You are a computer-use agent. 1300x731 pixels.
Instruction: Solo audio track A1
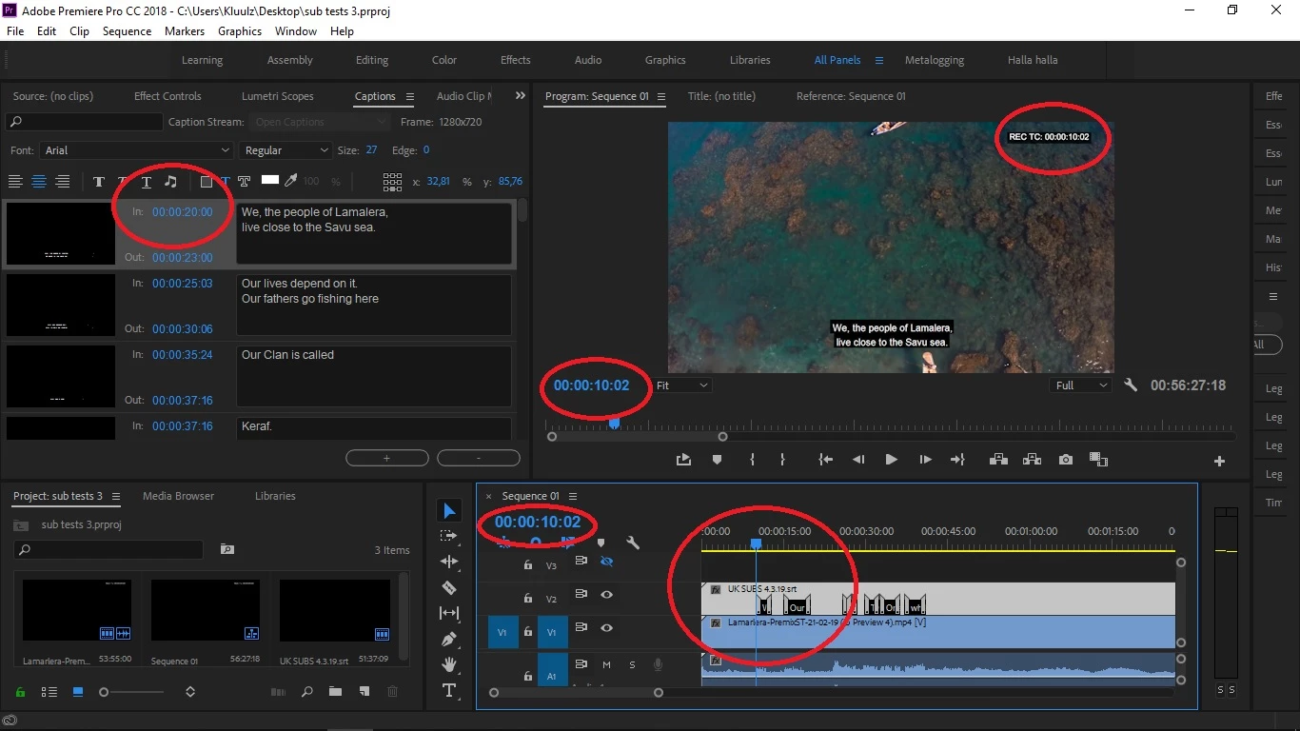click(x=632, y=665)
